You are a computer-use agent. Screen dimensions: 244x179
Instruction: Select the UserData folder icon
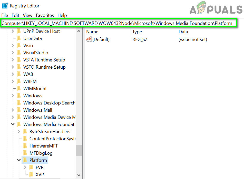(19, 38)
